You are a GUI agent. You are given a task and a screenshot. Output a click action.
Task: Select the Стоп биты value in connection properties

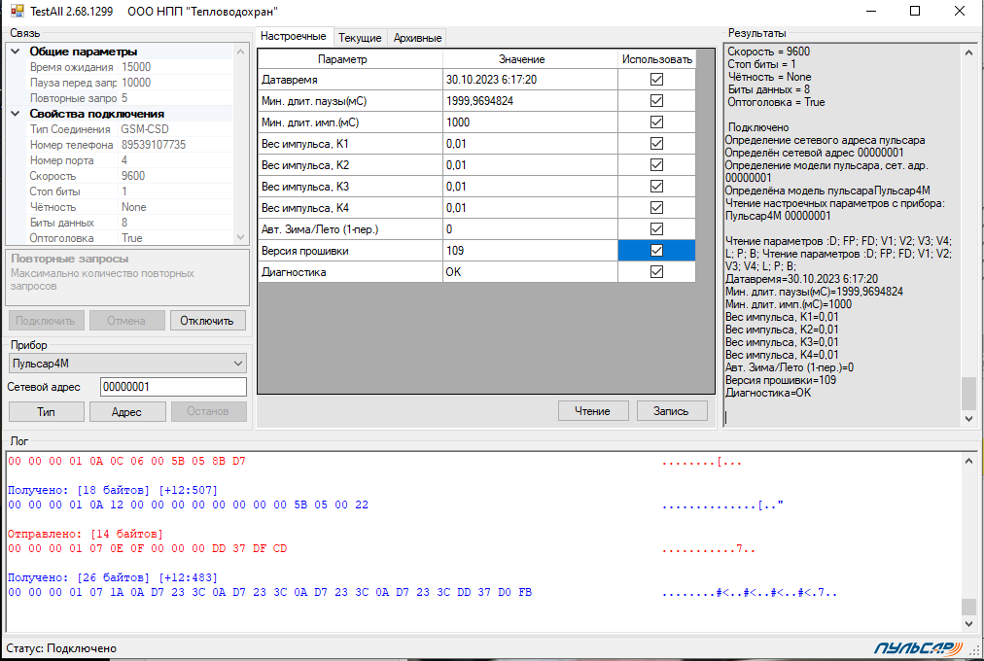(x=175, y=191)
